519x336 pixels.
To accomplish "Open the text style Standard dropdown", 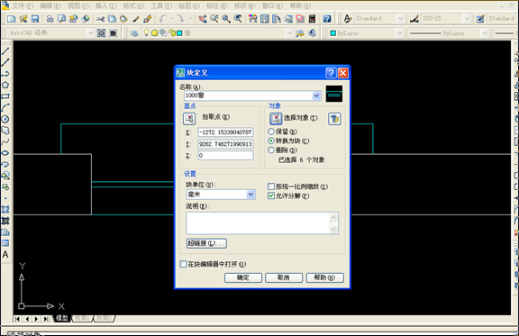I will click(400, 19).
